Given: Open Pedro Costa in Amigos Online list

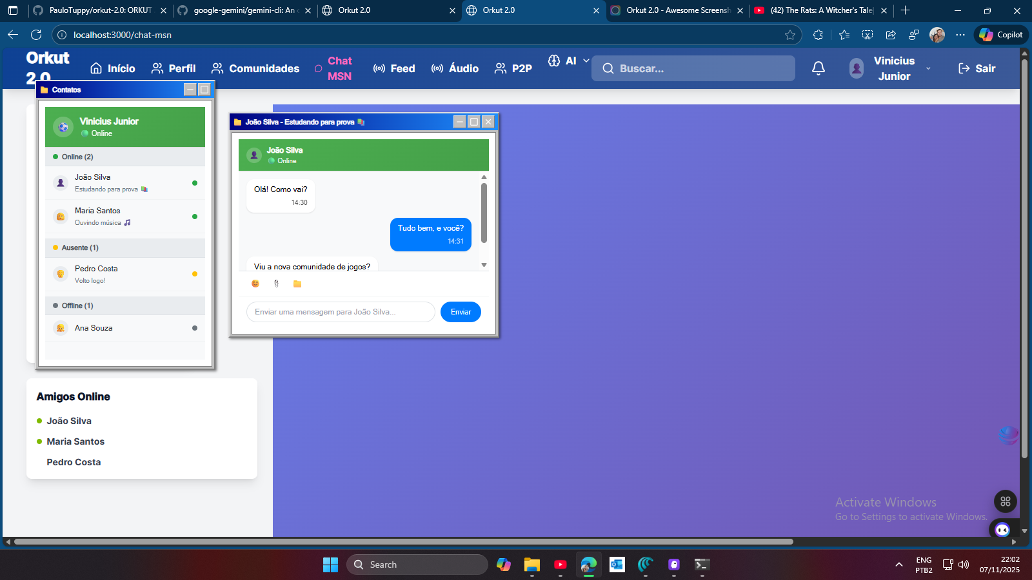Looking at the screenshot, I should [x=74, y=462].
